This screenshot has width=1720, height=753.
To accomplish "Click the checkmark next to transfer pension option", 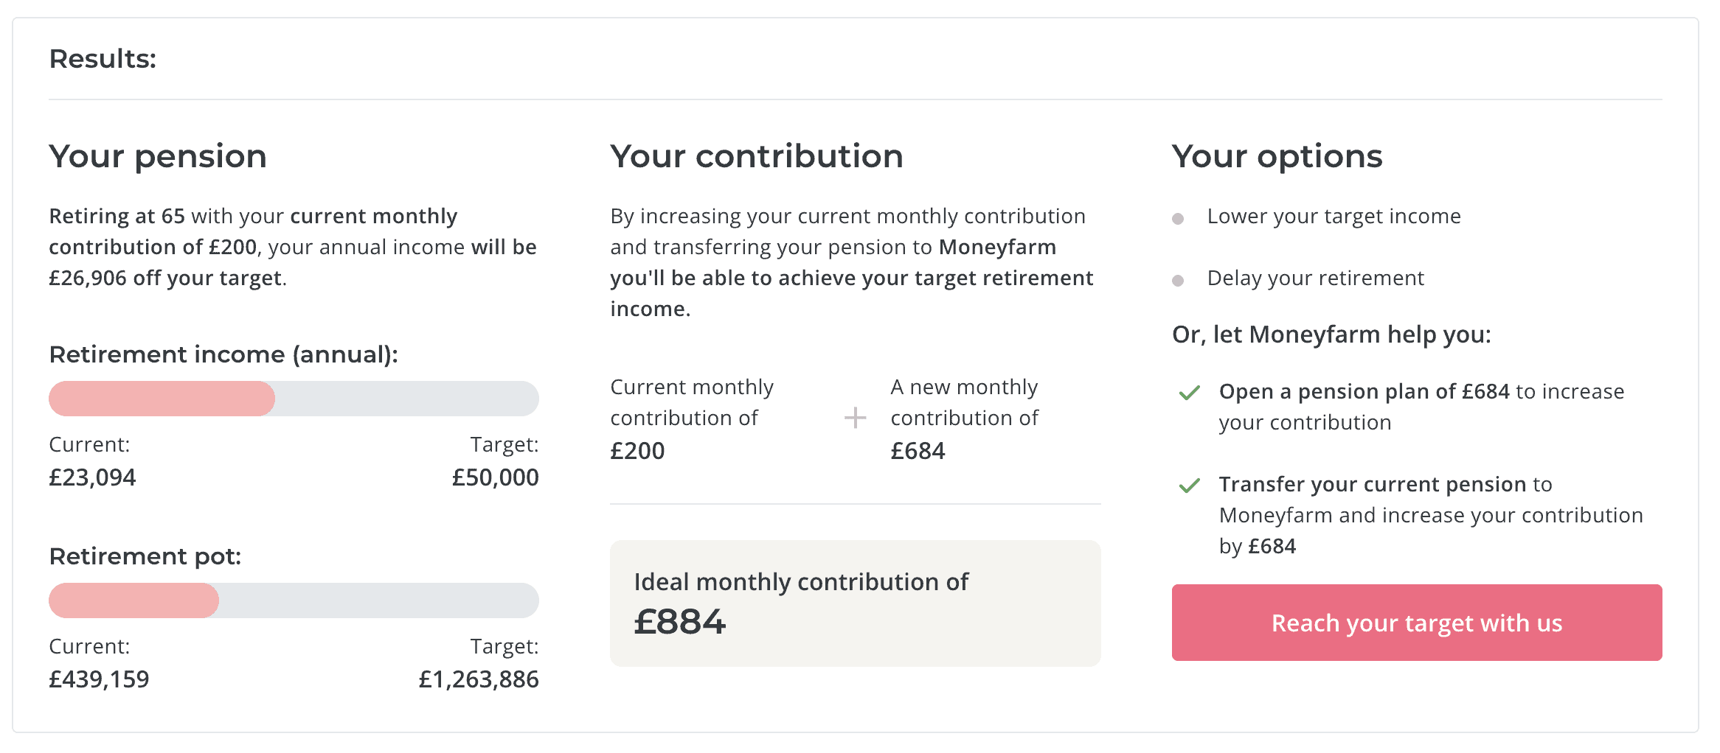I will click(1189, 486).
